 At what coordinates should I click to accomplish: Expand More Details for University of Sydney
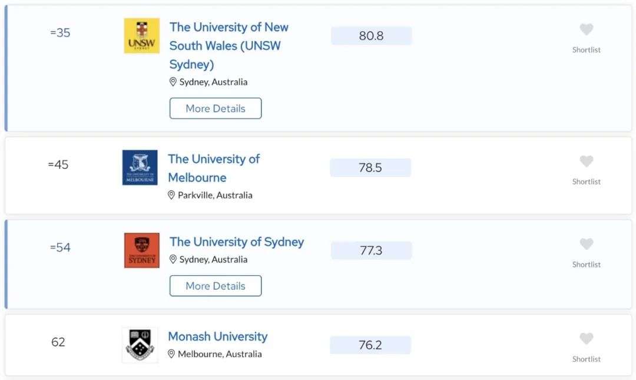tap(216, 286)
